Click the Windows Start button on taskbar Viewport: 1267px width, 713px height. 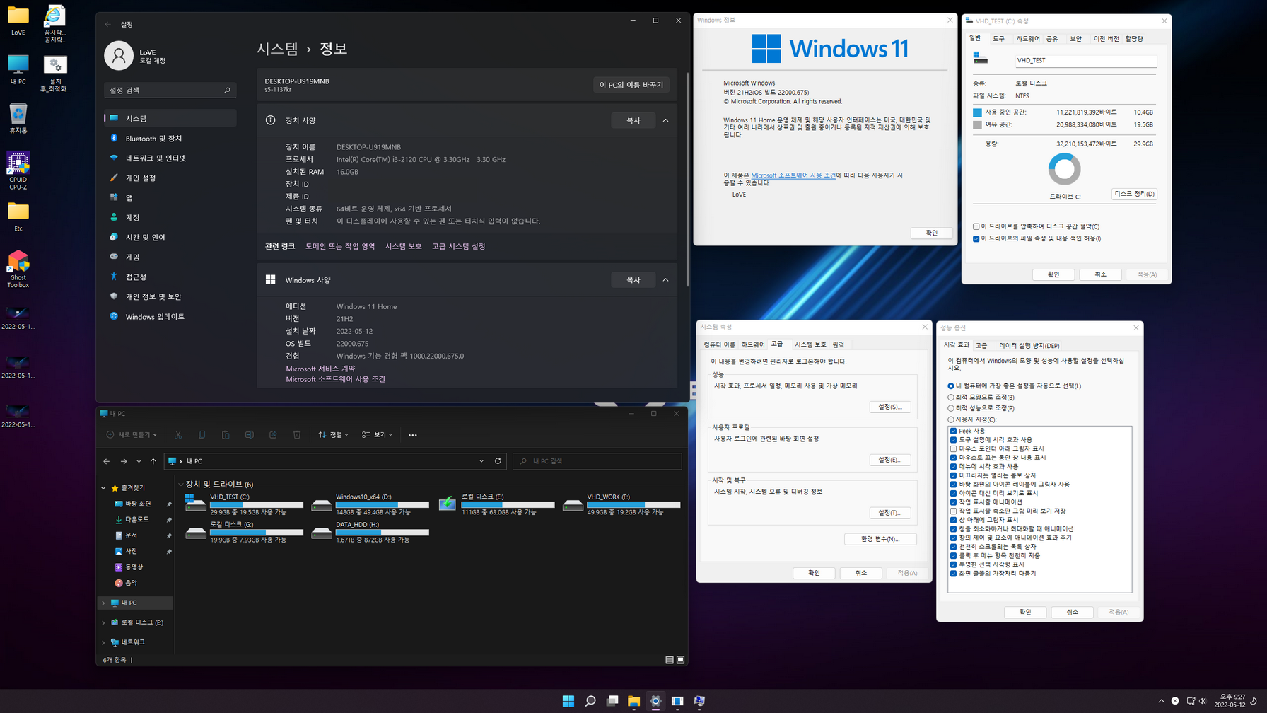(568, 701)
